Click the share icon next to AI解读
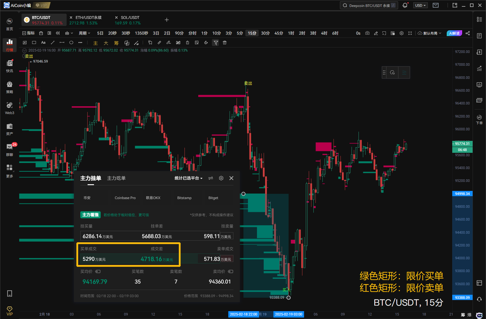Screen dimensions: 486x319 pos(468,33)
